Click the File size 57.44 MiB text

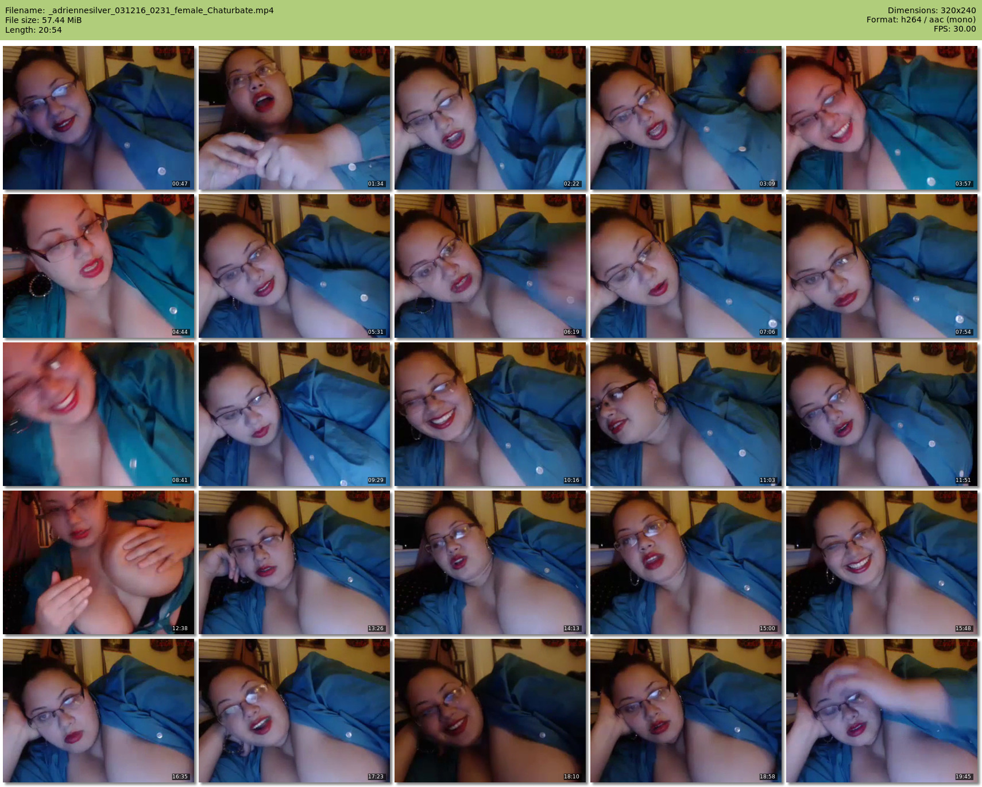44,20
